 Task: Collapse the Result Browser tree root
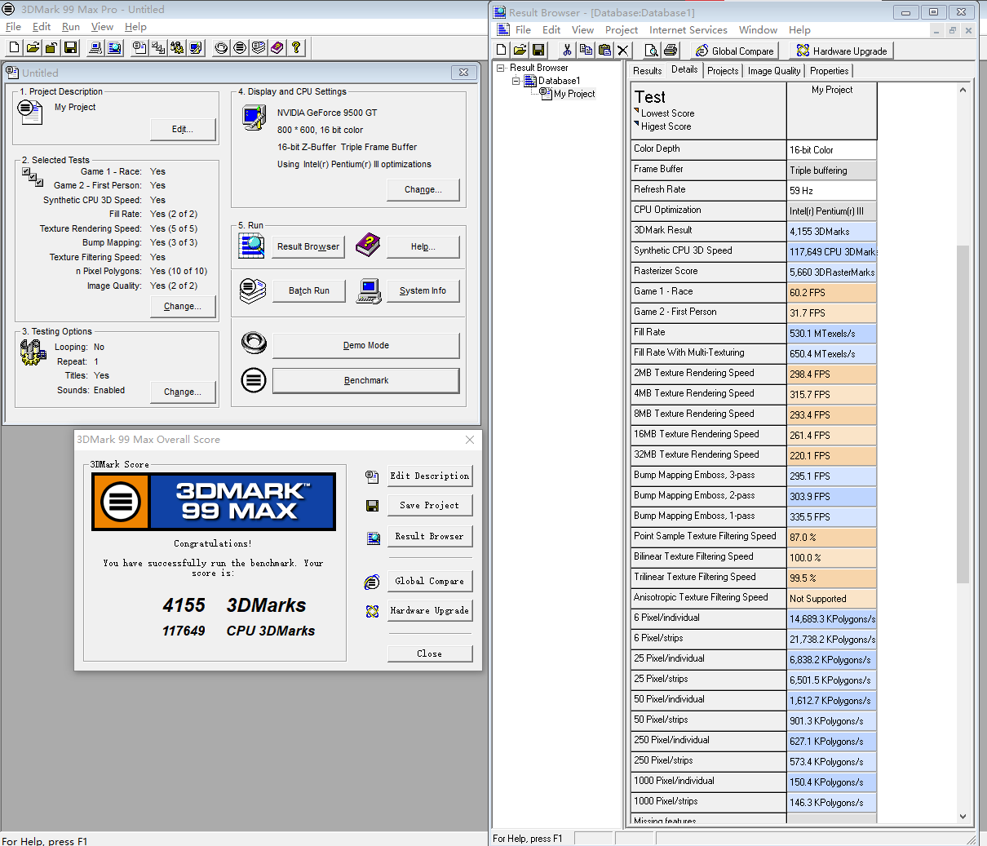point(501,69)
